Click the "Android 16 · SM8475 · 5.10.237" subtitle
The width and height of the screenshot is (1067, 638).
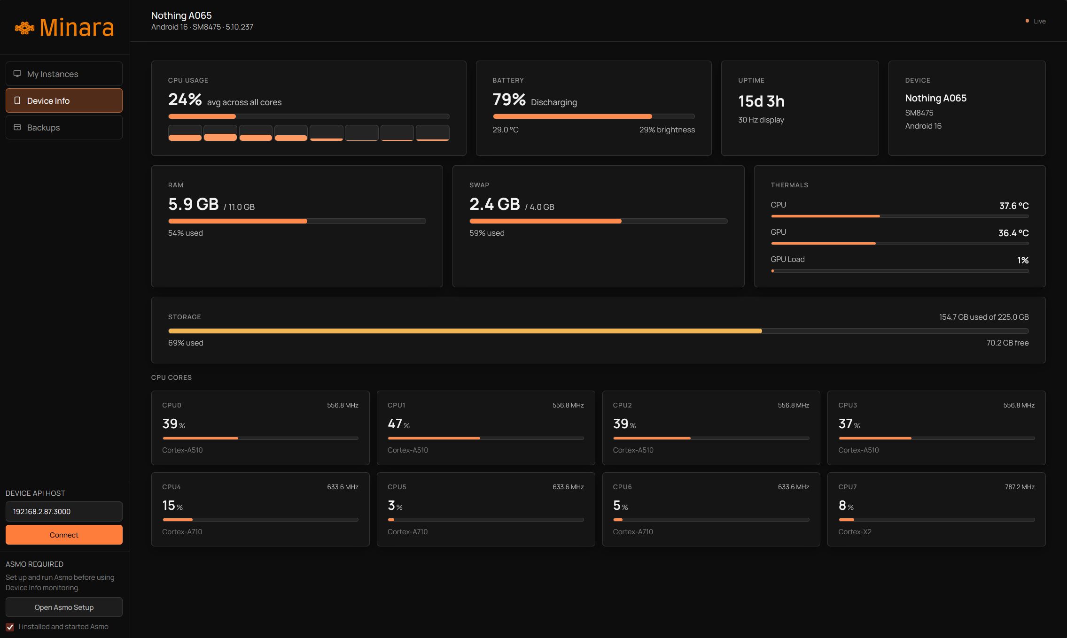(202, 27)
